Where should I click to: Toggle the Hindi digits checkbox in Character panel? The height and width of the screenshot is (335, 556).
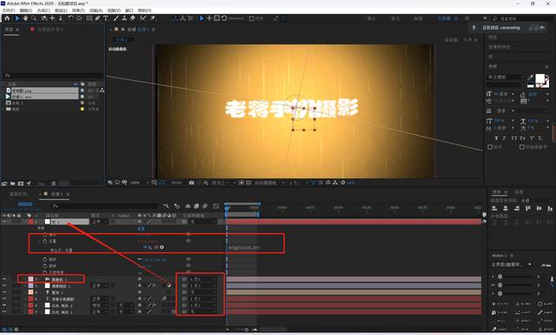(522, 147)
